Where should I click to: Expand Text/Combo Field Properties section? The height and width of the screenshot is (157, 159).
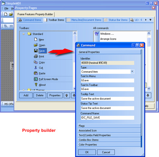click(x=109, y=135)
